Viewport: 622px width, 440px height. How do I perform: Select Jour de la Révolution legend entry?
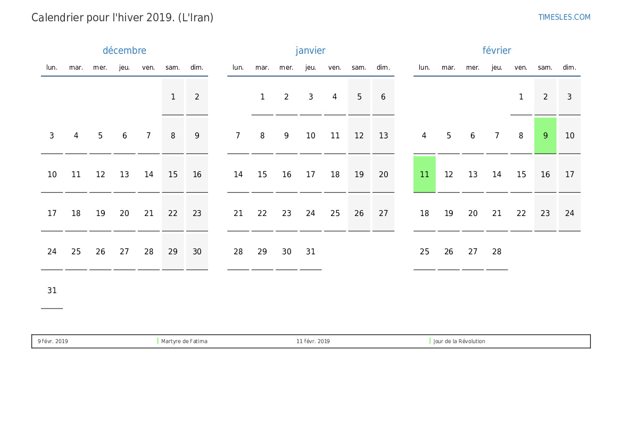[x=459, y=342]
